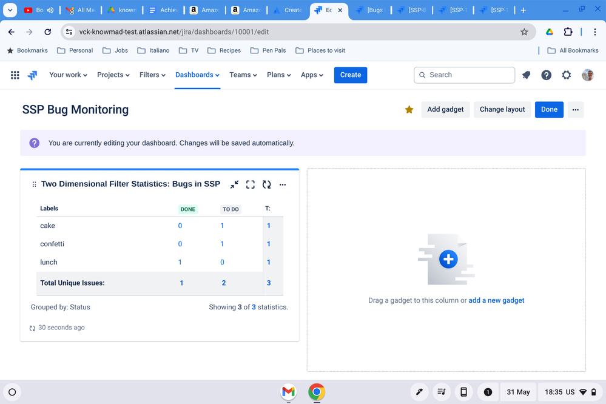
Task: Open the gadget's more options menu
Action: 283,184
